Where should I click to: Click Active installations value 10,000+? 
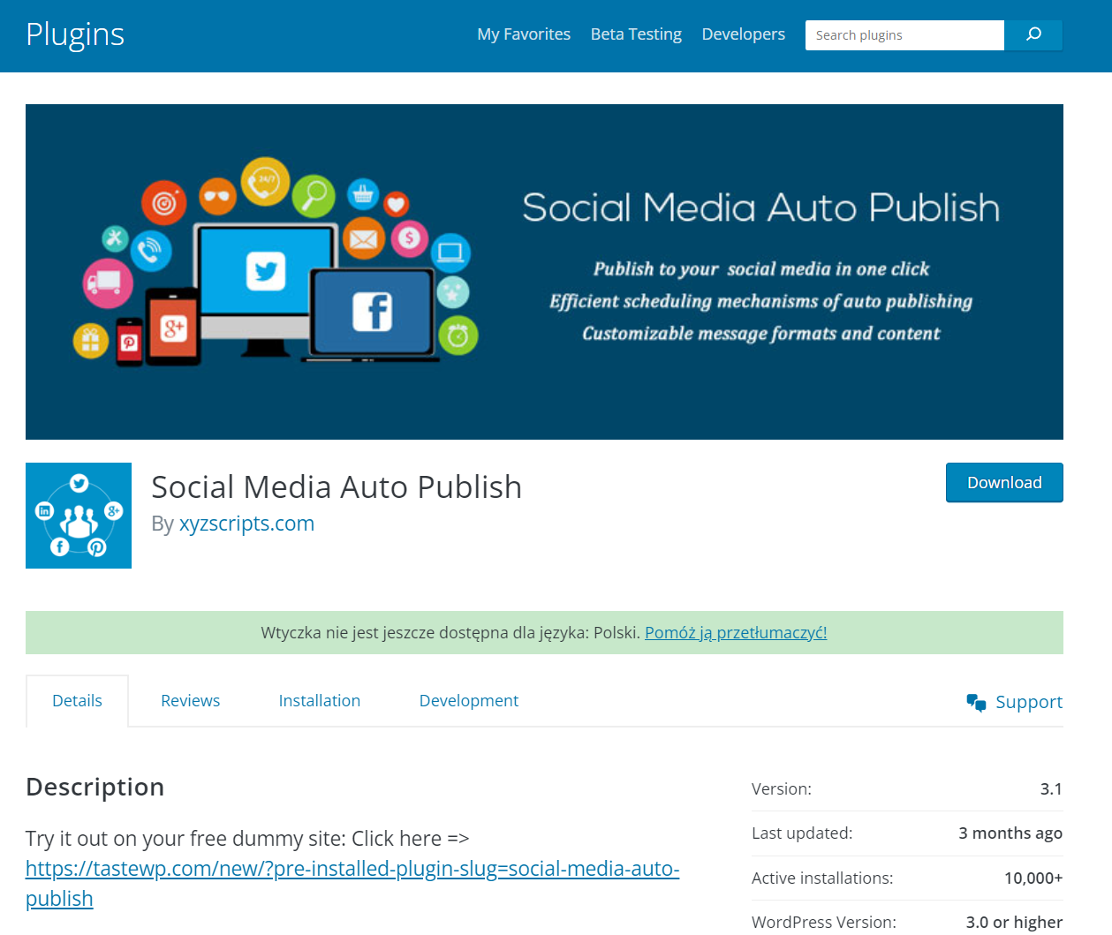point(1033,878)
